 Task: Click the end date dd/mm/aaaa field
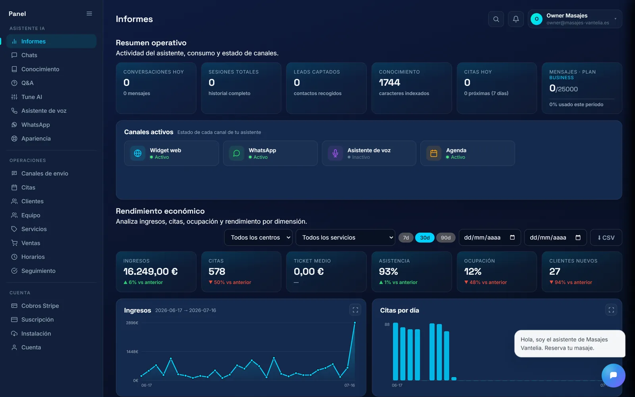click(x=556, y=237)
